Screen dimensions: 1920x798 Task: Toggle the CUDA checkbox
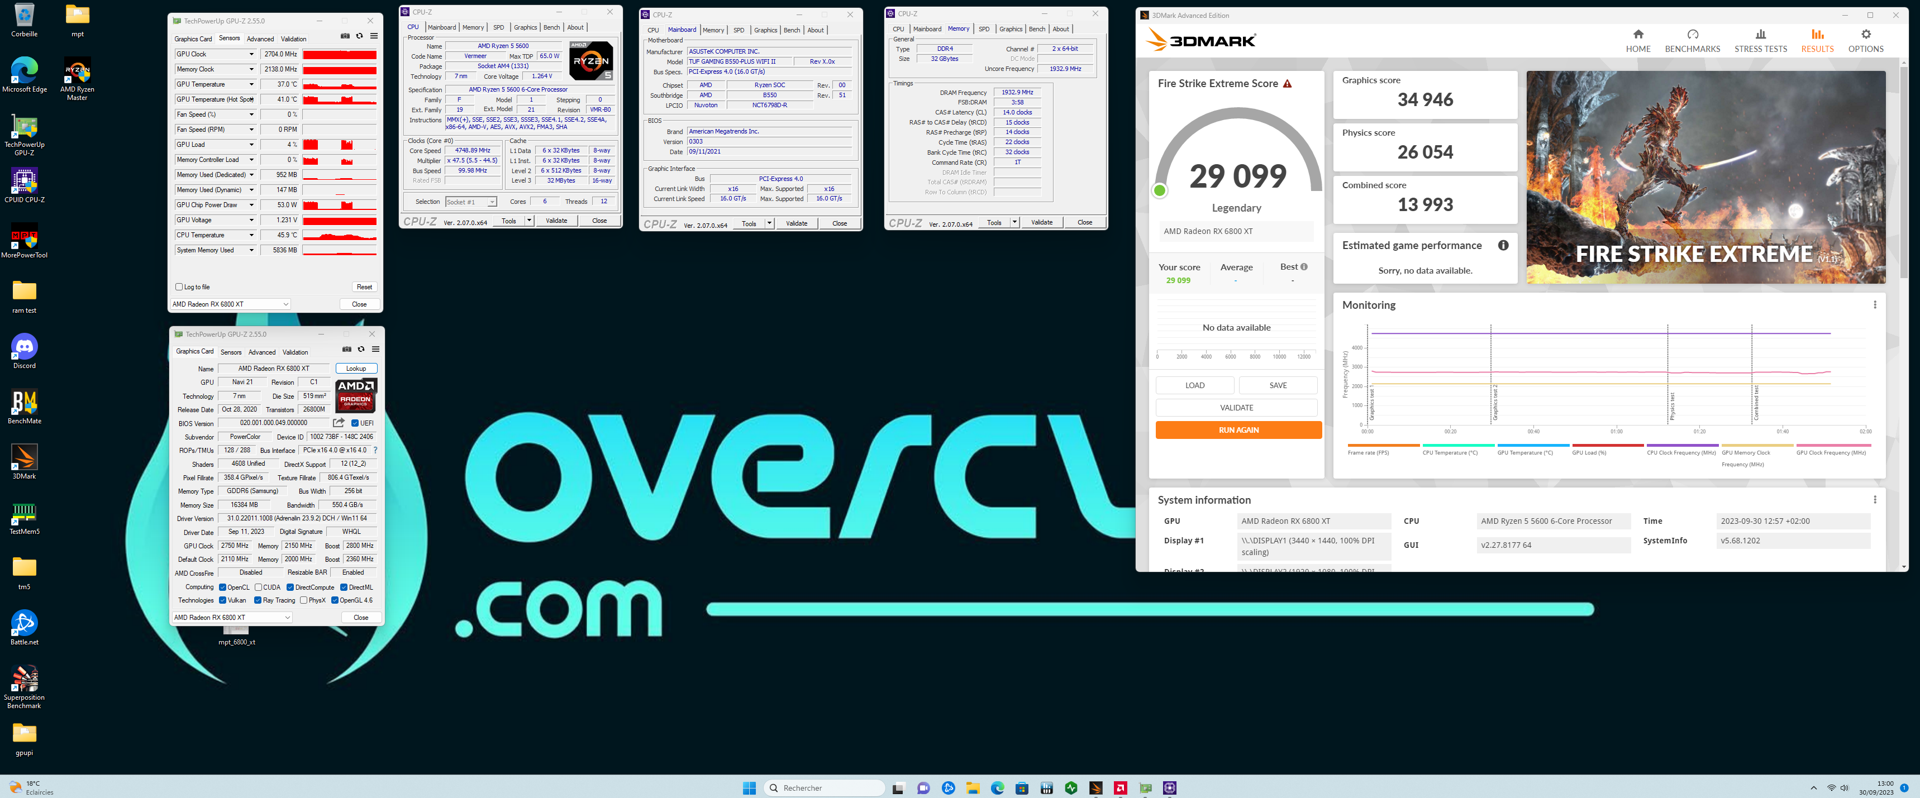[x=258, y=587]
